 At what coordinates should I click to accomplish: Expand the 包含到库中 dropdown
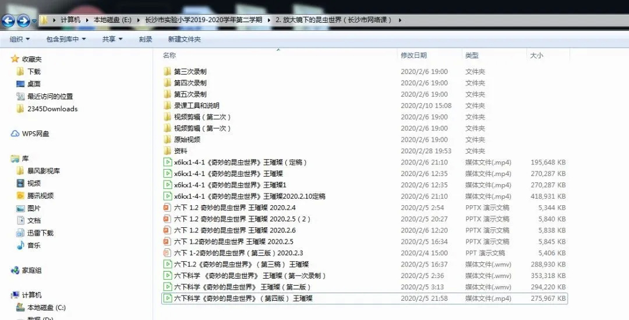click(x=66, y=39)
